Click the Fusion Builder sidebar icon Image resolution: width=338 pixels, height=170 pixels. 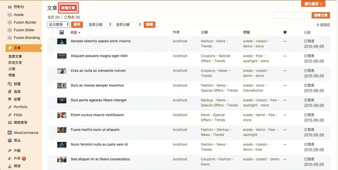[10, 22]
